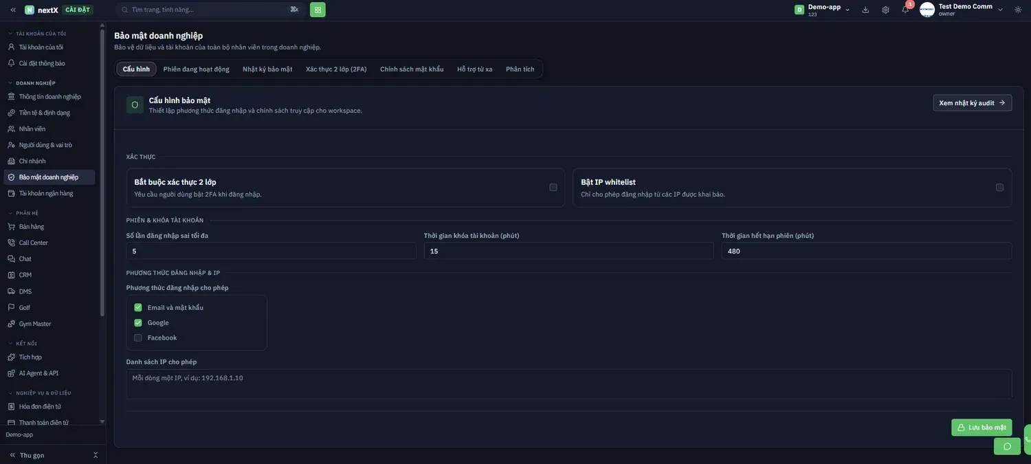Click the Call Center phone icon

tap(11, 243)
